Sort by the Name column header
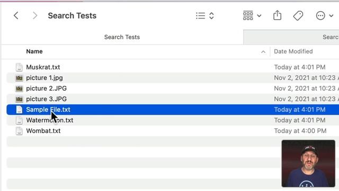 pyautogui.click(x=34, y=51)
